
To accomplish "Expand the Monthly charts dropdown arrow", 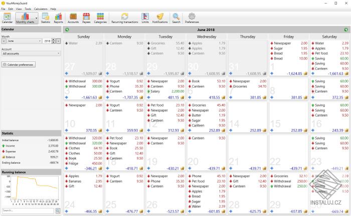I will pos(36,18).
